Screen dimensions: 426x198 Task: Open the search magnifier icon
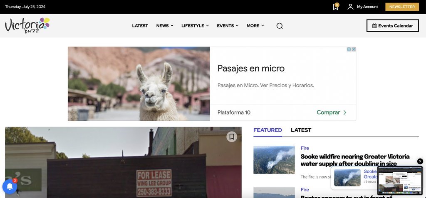(280, 26)
